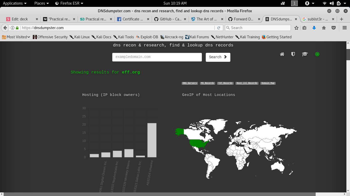Click the Search button next to domain field
Viewport: 350px width, 196px height.
tap(218, 57)
